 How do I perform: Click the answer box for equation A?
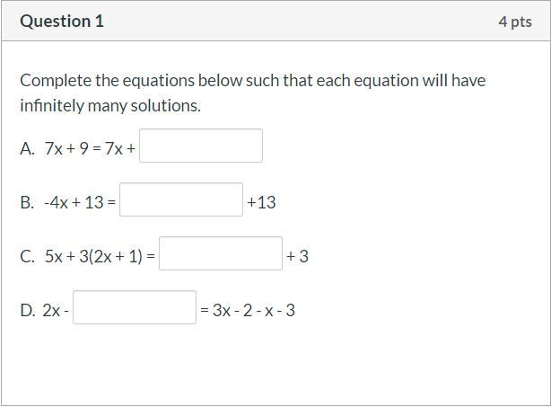click(x=201, y=146)
